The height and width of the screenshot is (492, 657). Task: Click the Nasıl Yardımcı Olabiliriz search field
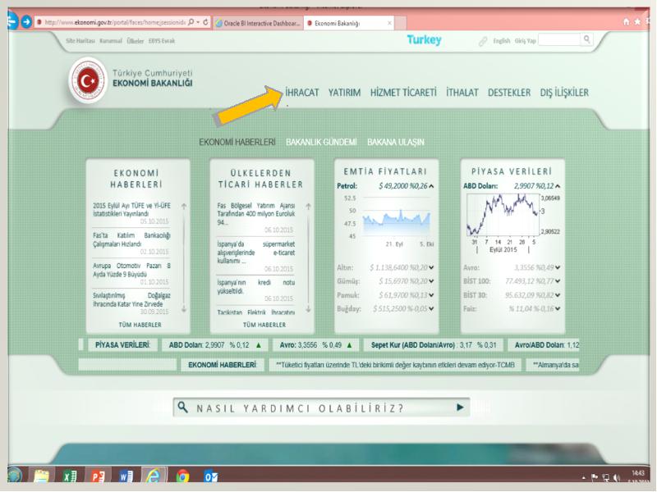[321, 408]
